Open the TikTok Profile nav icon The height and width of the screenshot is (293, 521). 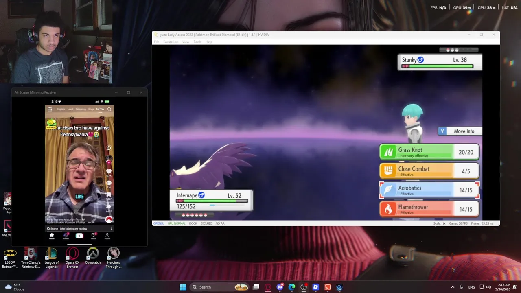pos(107,236)
